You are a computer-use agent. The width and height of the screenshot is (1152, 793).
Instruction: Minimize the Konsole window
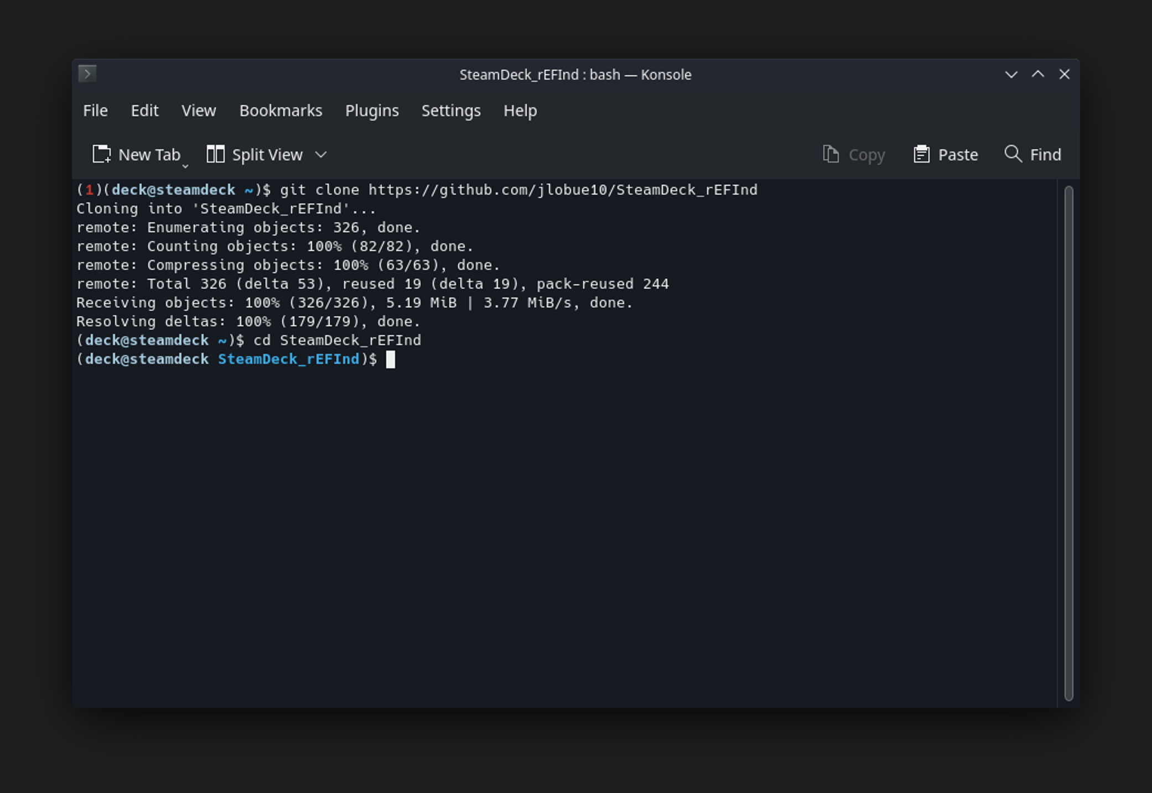(x=1011, y=75)
